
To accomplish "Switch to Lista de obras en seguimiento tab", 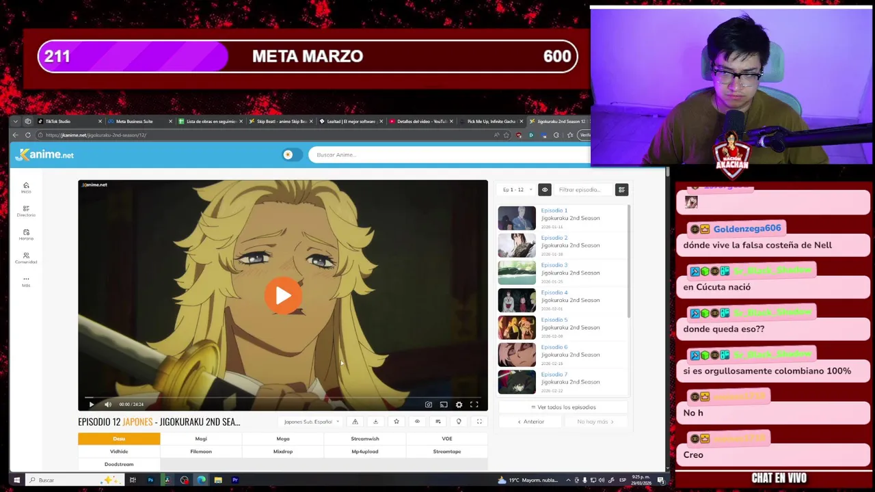I will tap(210, 121).
